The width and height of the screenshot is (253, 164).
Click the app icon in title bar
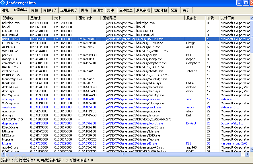click(x=3, y=3)
